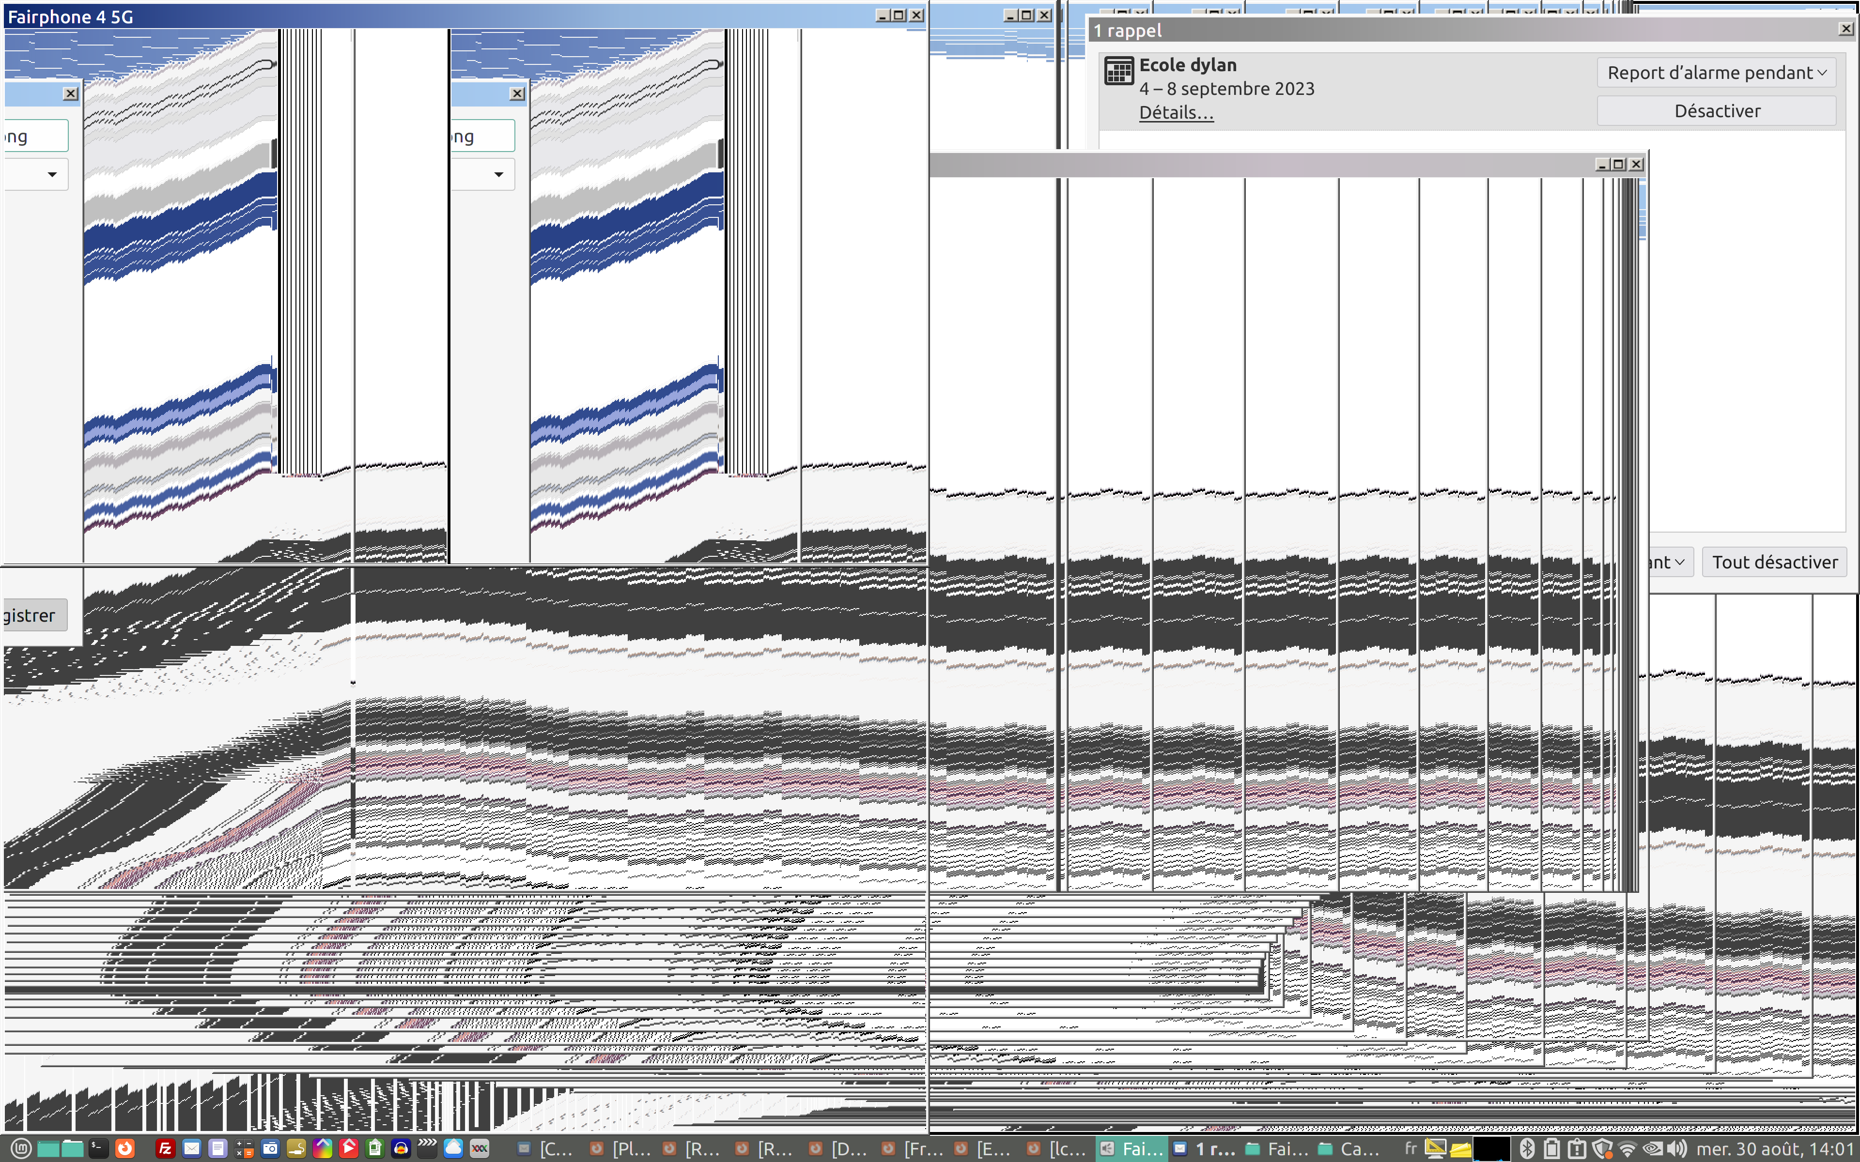Open the calendar reminder icon for Ecole dylan
The width and height of the screenshot is (1860, 1162).
(1118, 71)
